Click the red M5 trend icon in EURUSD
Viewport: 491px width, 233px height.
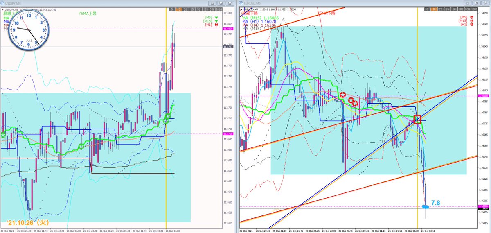pyautogui.click(x=472, y=17)
